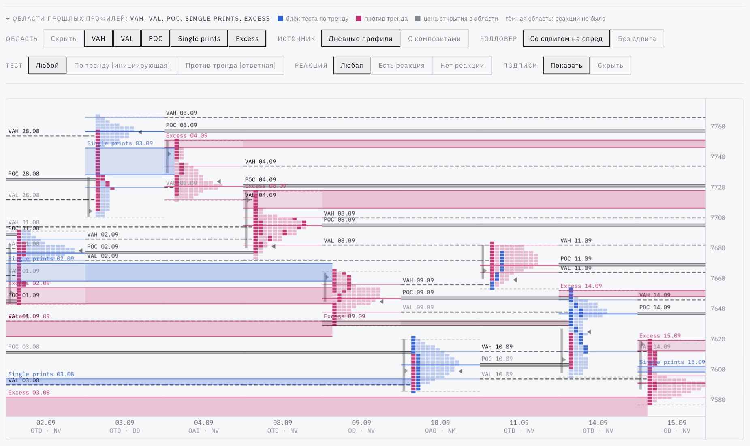750x446 pixels.
Task: Click Excess 15.09 zone label
Action: [660, 336]
